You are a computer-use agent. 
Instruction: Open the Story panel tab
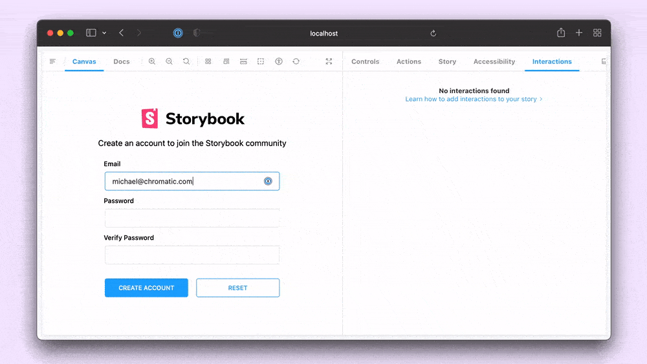tap(447, 61)
